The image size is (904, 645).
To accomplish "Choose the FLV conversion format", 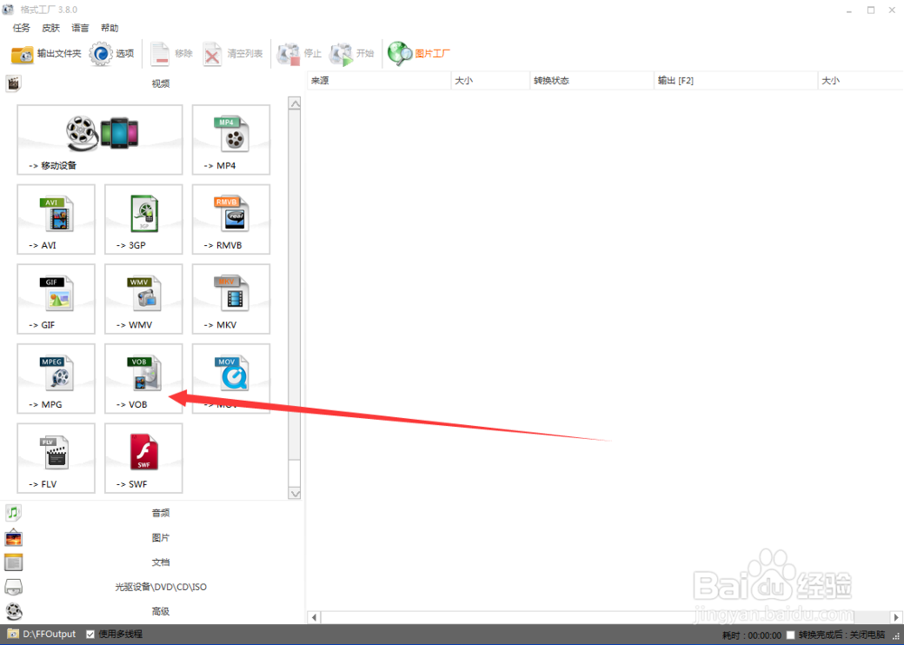I will coord(56,458).
